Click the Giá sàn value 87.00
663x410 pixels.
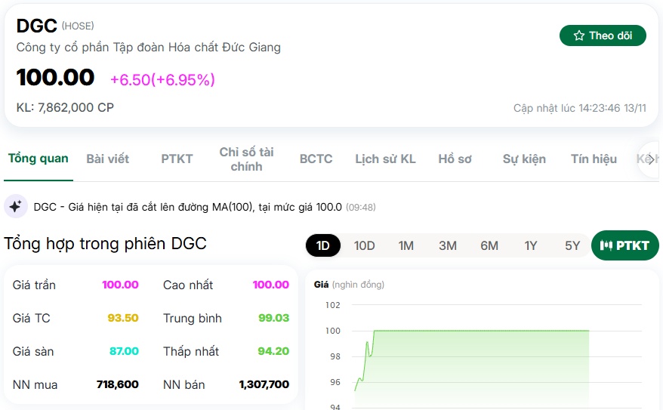125,351
